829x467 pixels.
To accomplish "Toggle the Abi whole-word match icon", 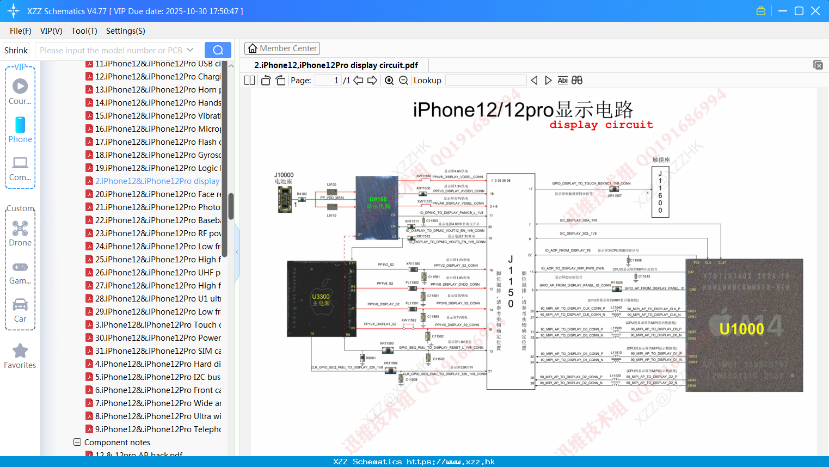I will 563,81.
